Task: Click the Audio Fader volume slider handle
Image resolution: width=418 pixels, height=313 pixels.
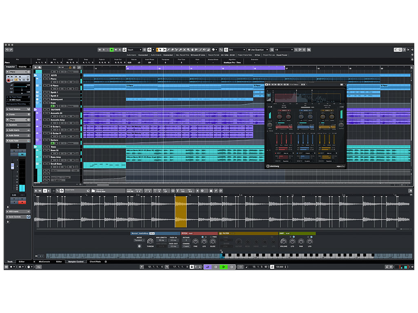Action: coord(12,167)
